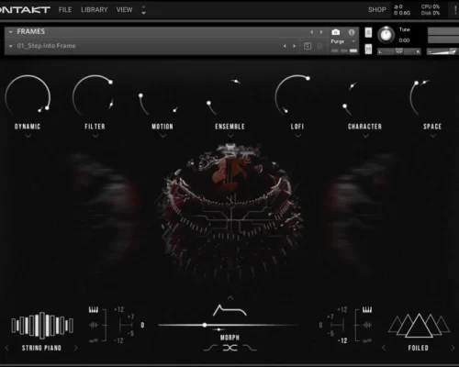Choose the falling morph curve icon
The image size is (459, 367).
tap(251, 348)
